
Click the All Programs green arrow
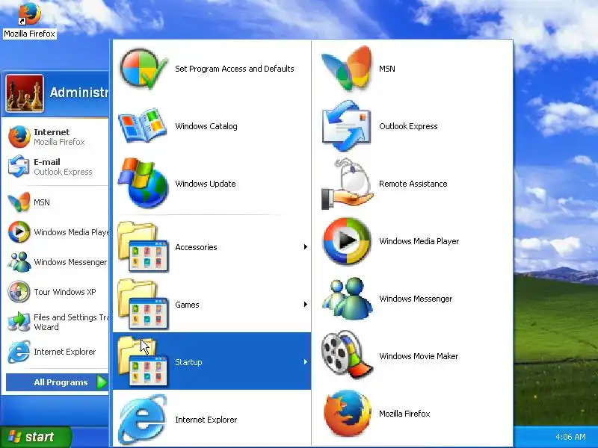102,382
